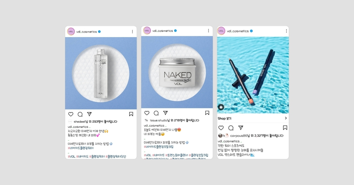
Task: Open the #네이키드클렌징워터 hashtag link
Action: pos(81,148)
